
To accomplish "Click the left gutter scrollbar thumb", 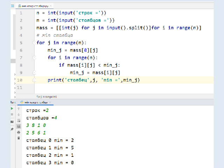I will click(14, 32).
